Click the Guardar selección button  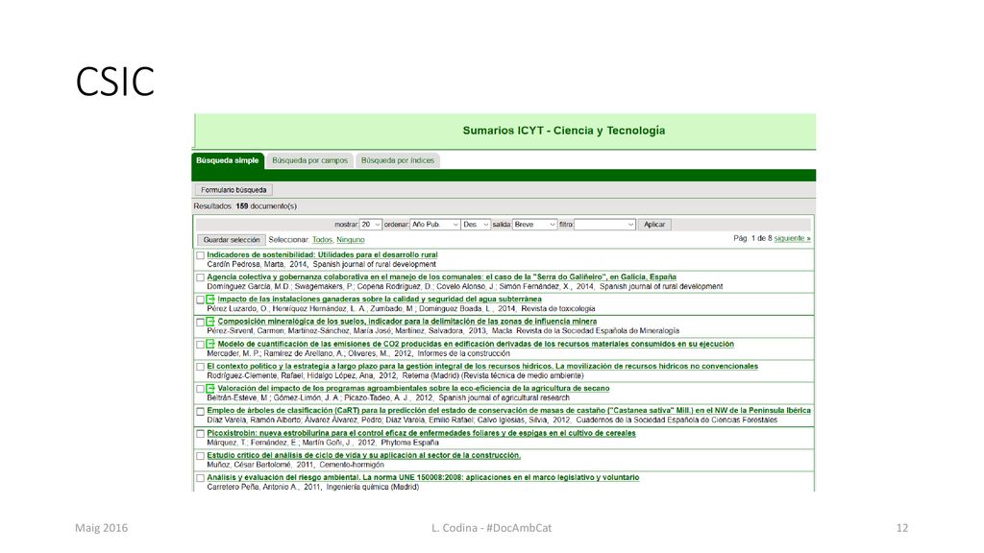pos(232,240)
